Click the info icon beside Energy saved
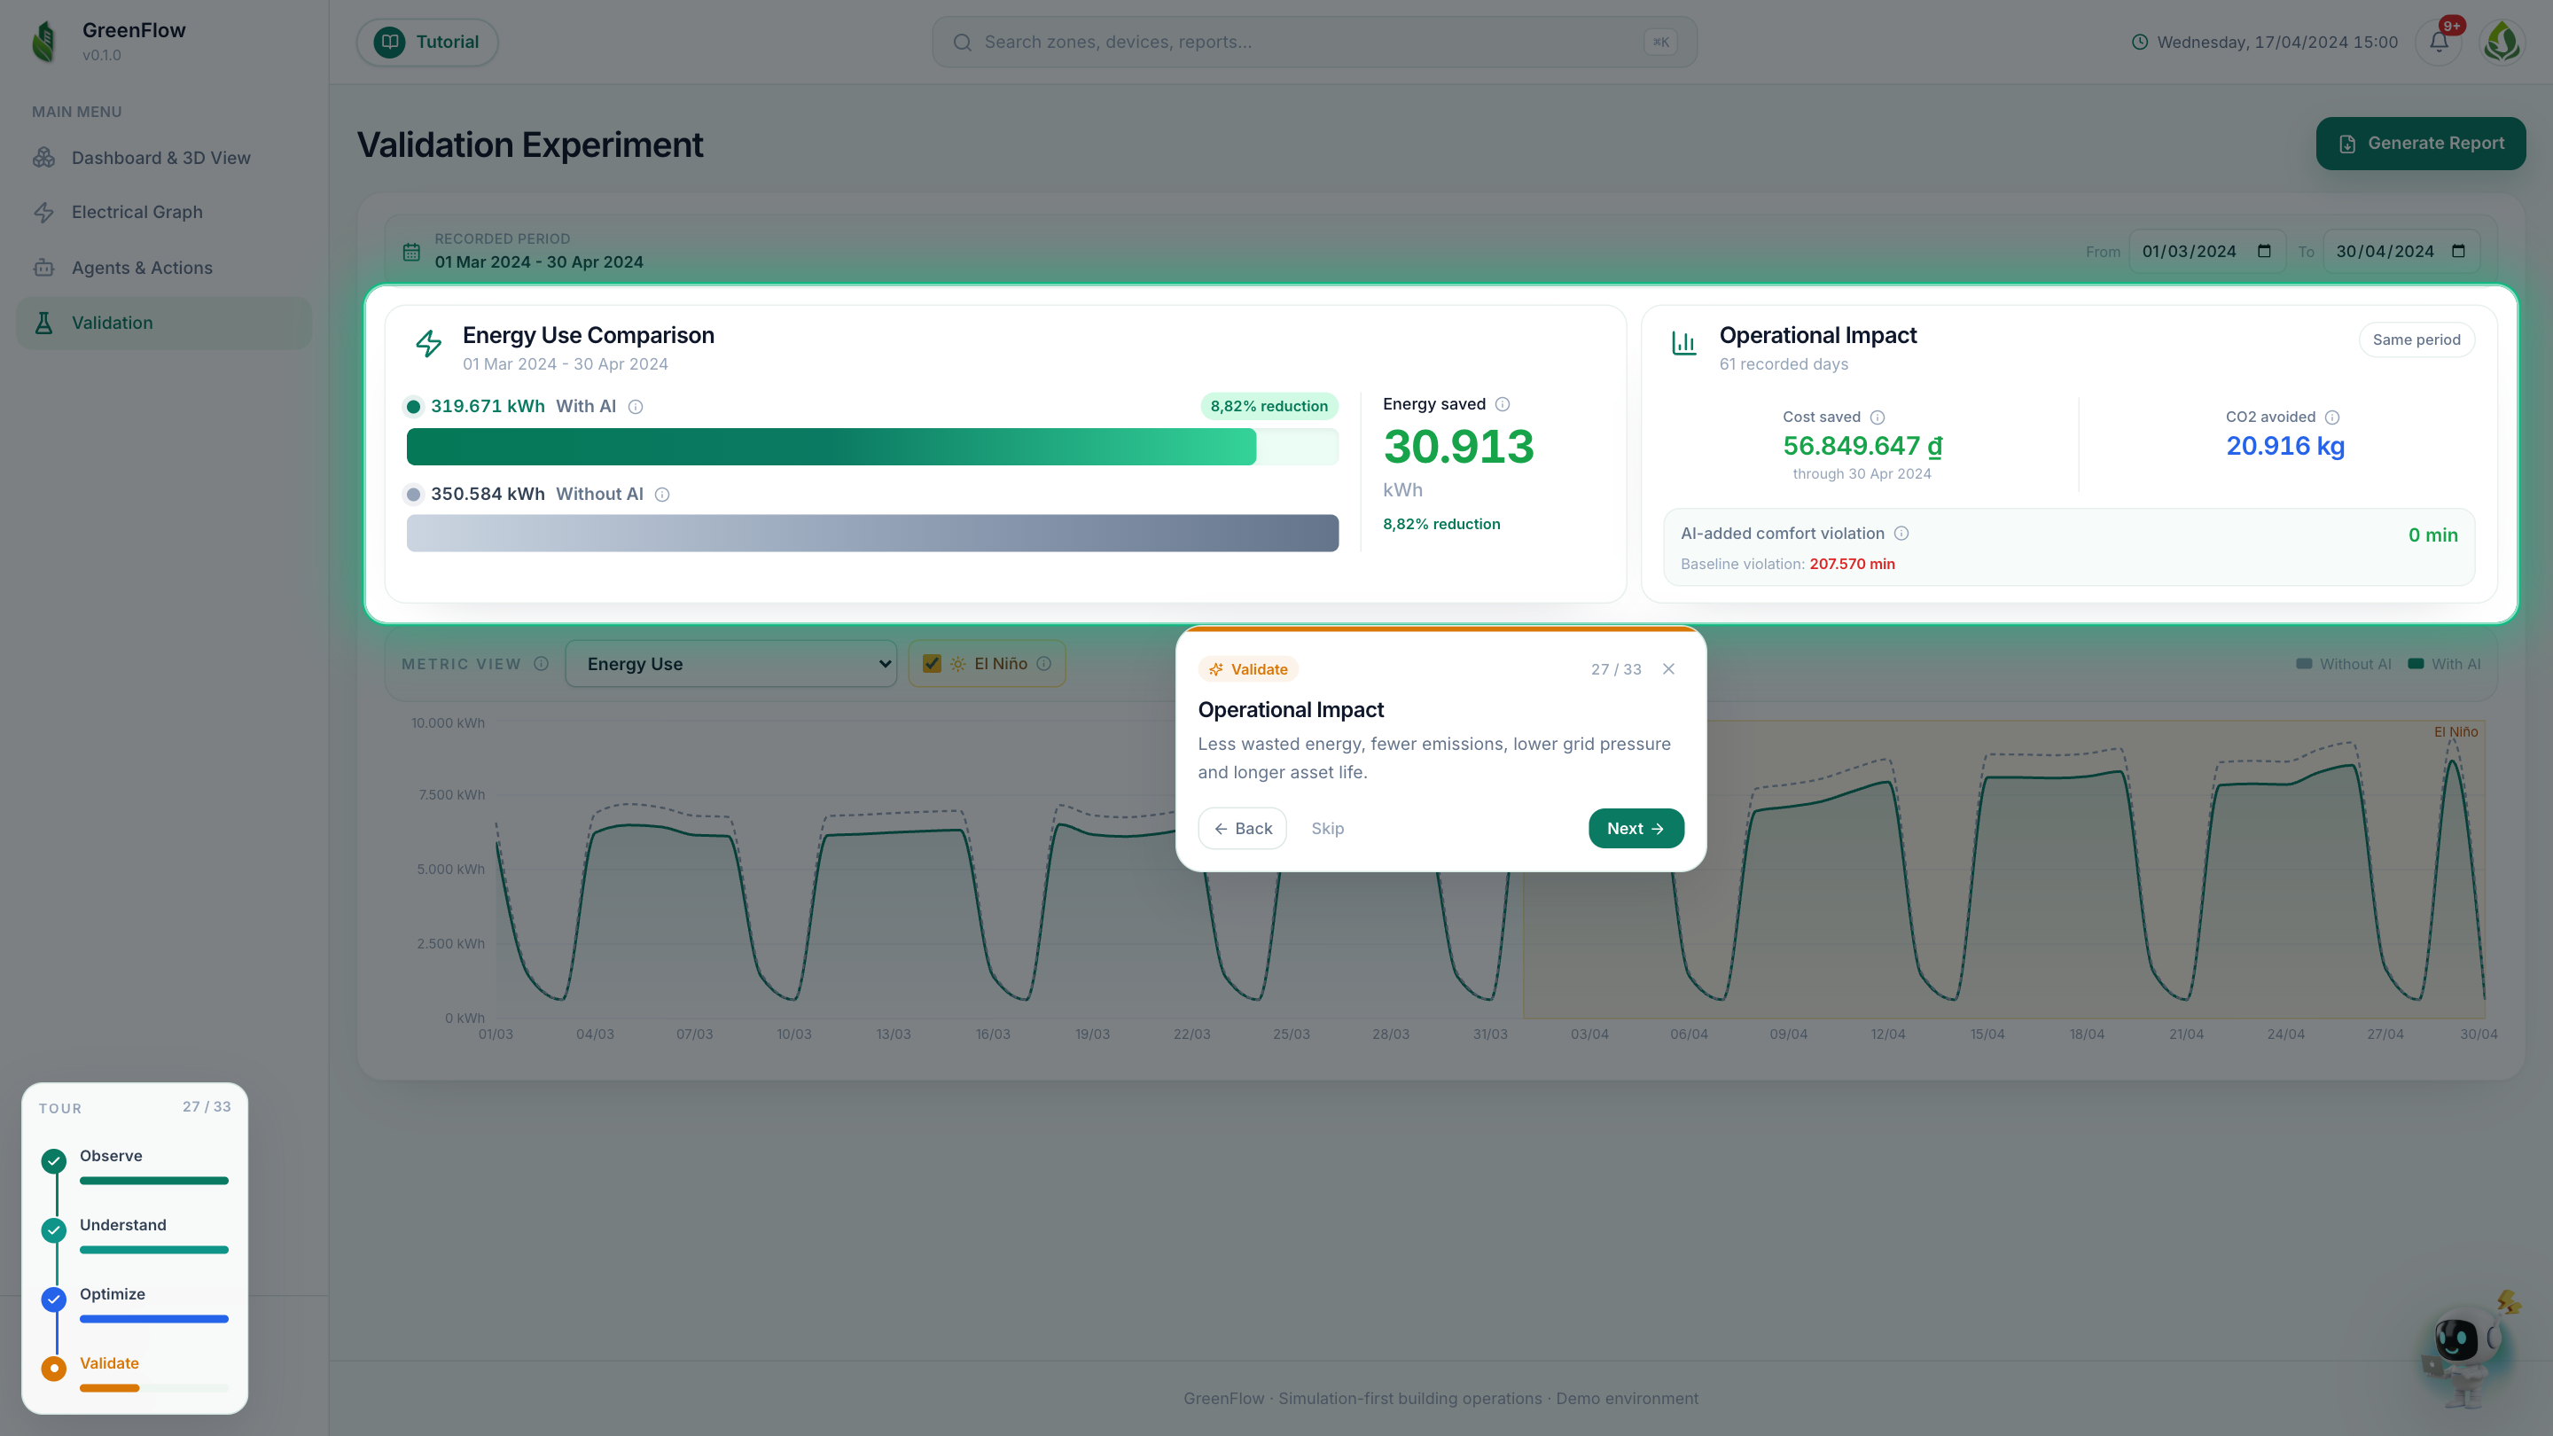The width and height of the screenshot is (2553, 1436). pyautogui.click(x=1503, y=404)
